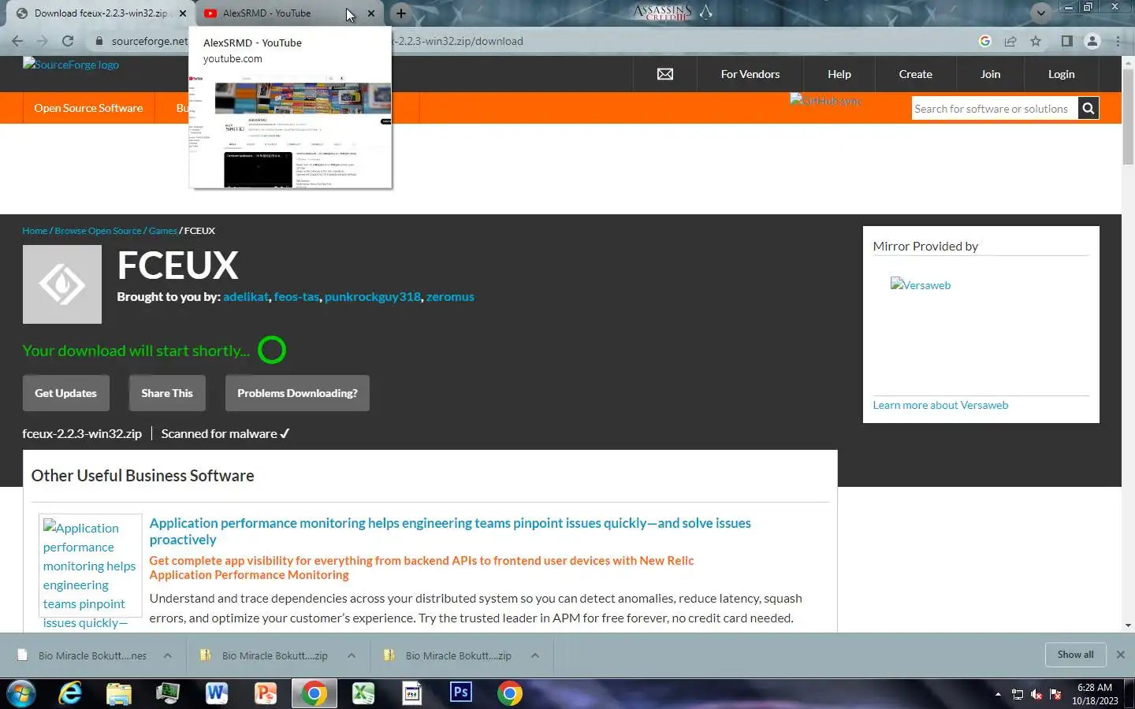Image resolution: width=1135 pixels, height=709 pixels.
Task: Open contributor punkrockguy318's profile link
Action: coord(373,297)
